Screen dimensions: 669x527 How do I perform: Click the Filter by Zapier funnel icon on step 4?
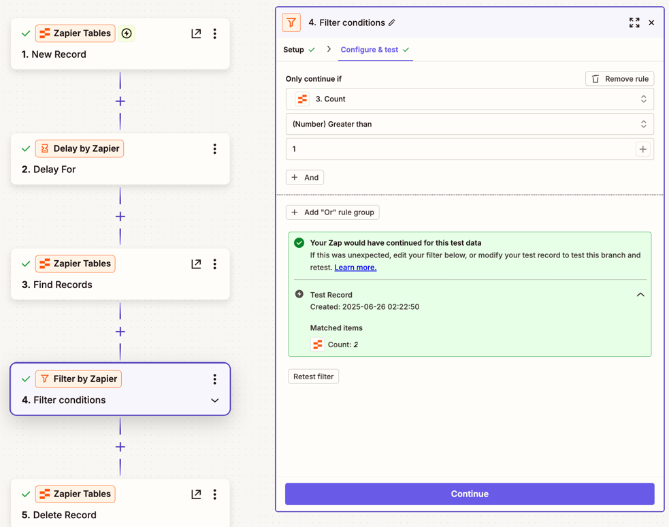point(45,379)
